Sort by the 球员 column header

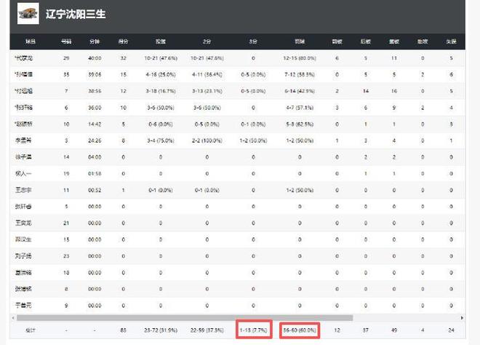30,42
